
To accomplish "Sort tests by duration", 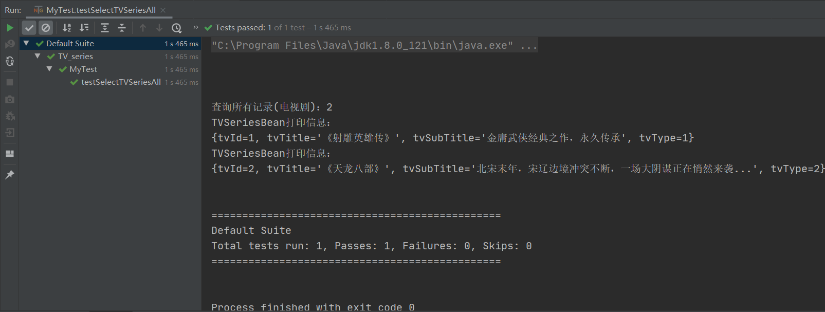I will click(84, 28).
